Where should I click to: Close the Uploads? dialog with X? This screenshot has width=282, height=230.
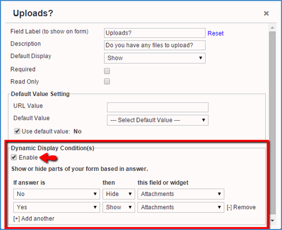pos(266,13)
